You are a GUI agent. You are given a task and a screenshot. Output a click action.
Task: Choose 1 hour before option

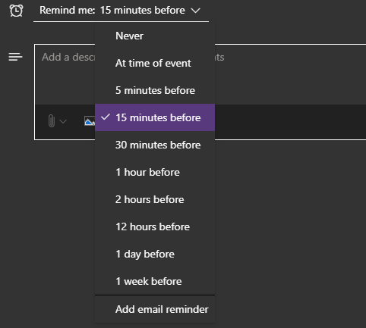click(155, 172)
